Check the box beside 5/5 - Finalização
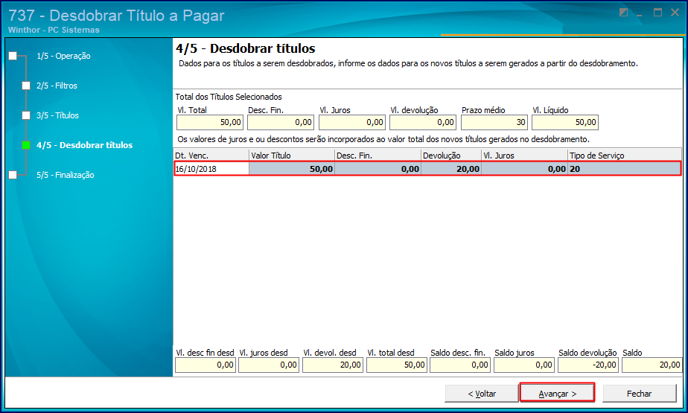 click(x=13, y=175)
